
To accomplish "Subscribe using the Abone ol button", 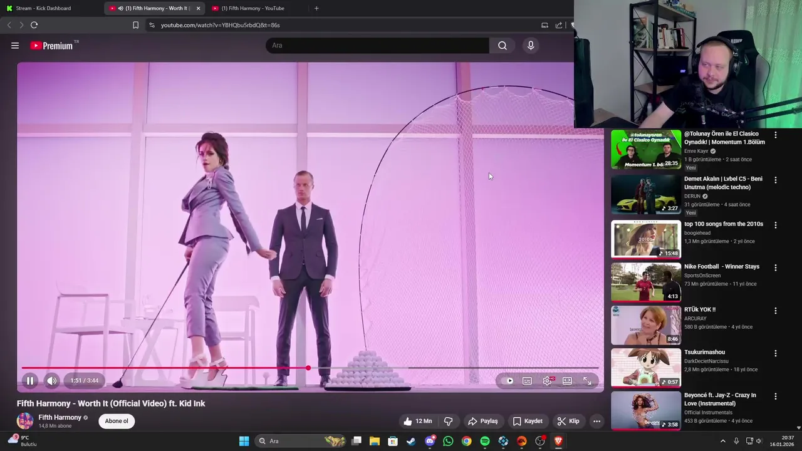I will click(x=117, y=421).
